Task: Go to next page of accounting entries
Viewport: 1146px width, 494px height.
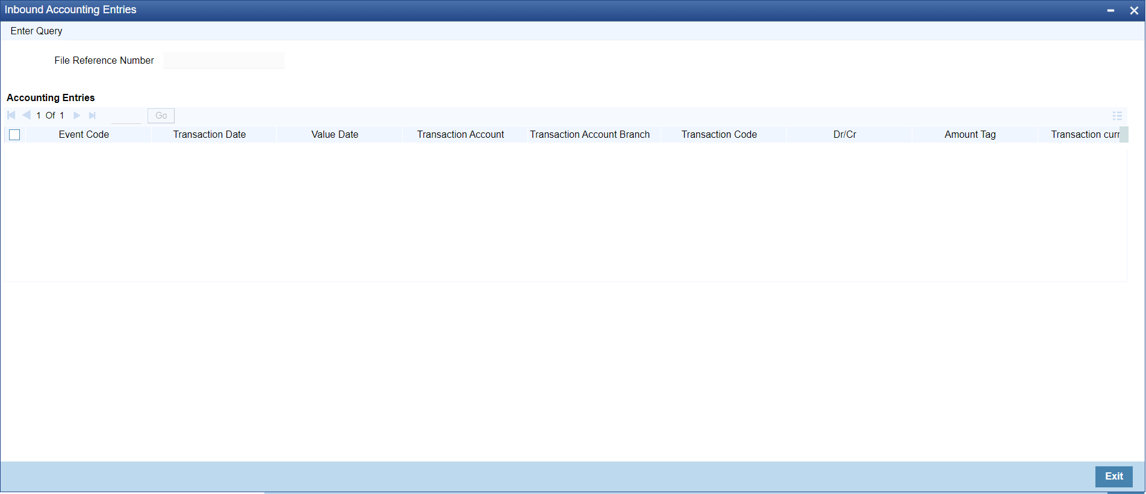Action: (x=76, y=115)
